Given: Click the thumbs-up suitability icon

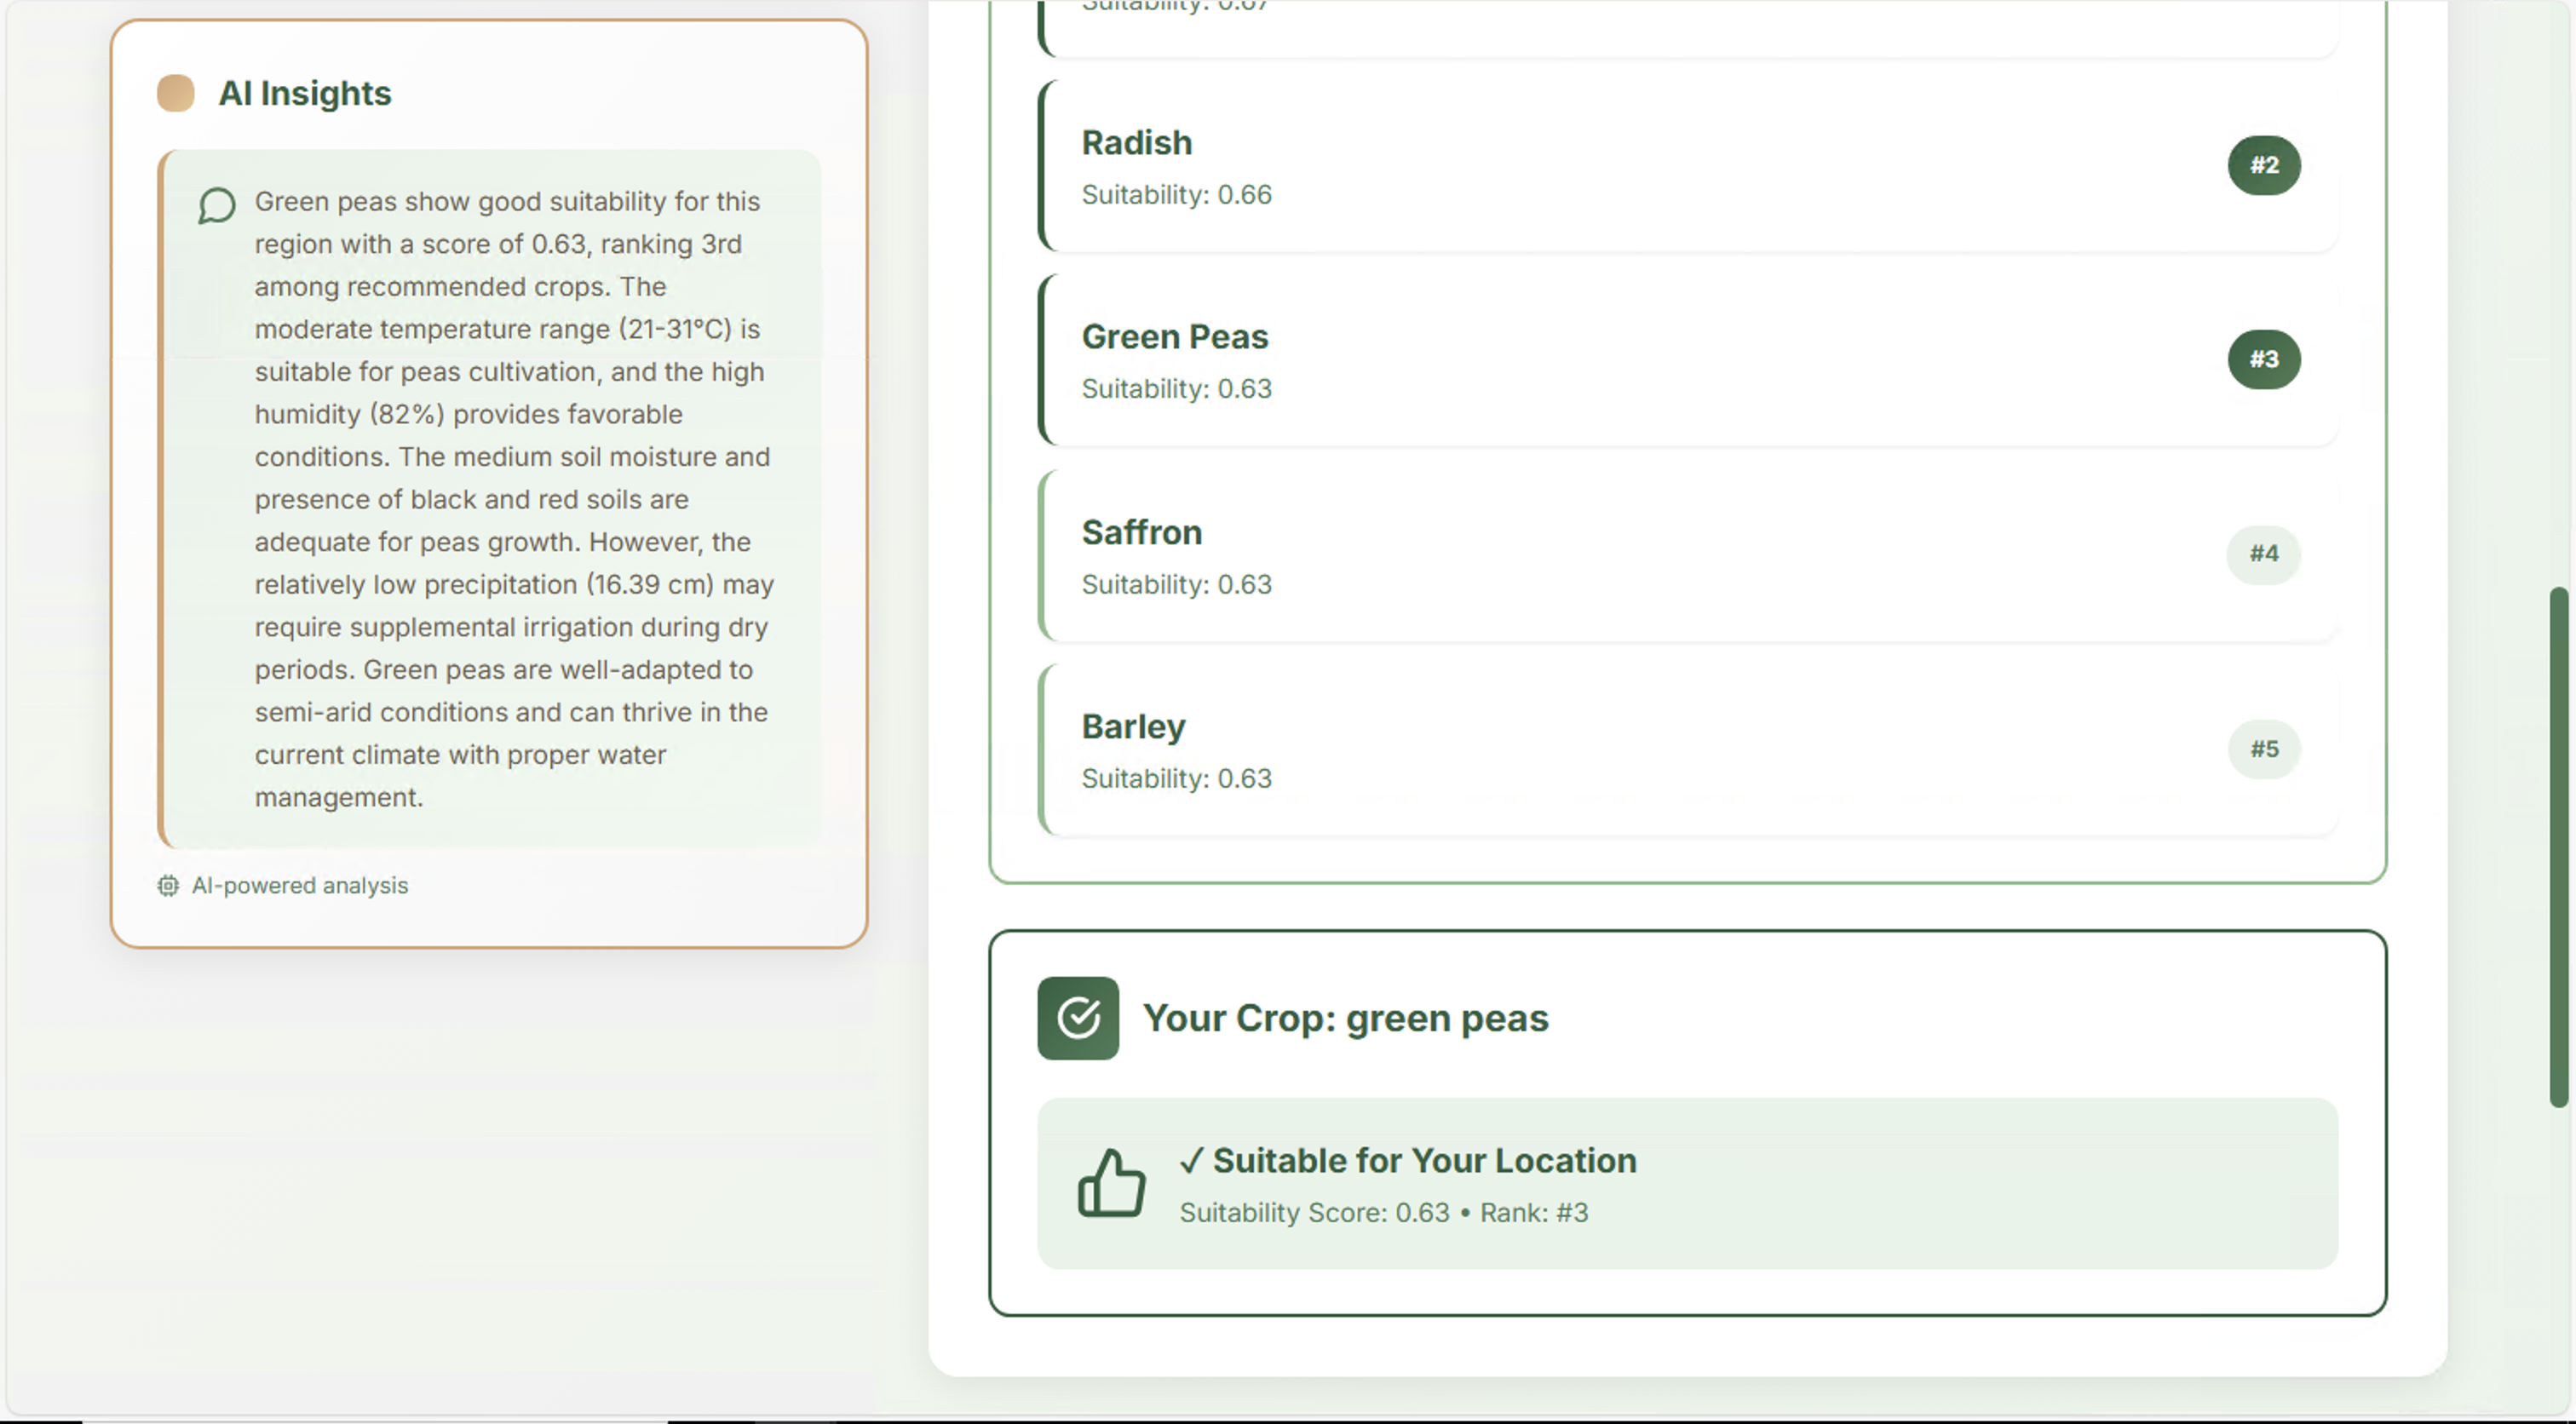Looking at the screenshot, I should pyautogui.click(x=1111, y=1183).
